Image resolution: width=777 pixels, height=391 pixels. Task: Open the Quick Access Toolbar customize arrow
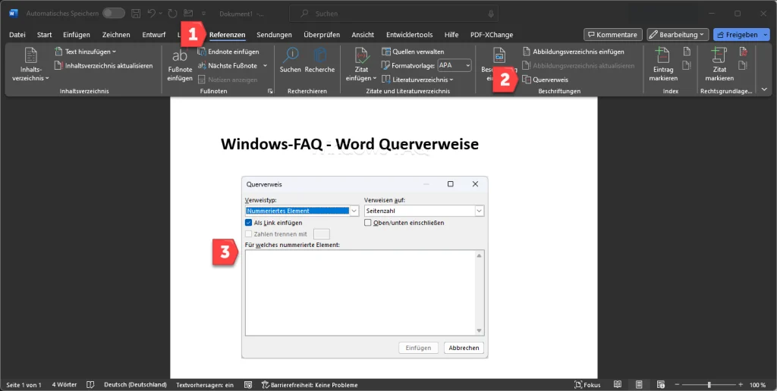203,14
